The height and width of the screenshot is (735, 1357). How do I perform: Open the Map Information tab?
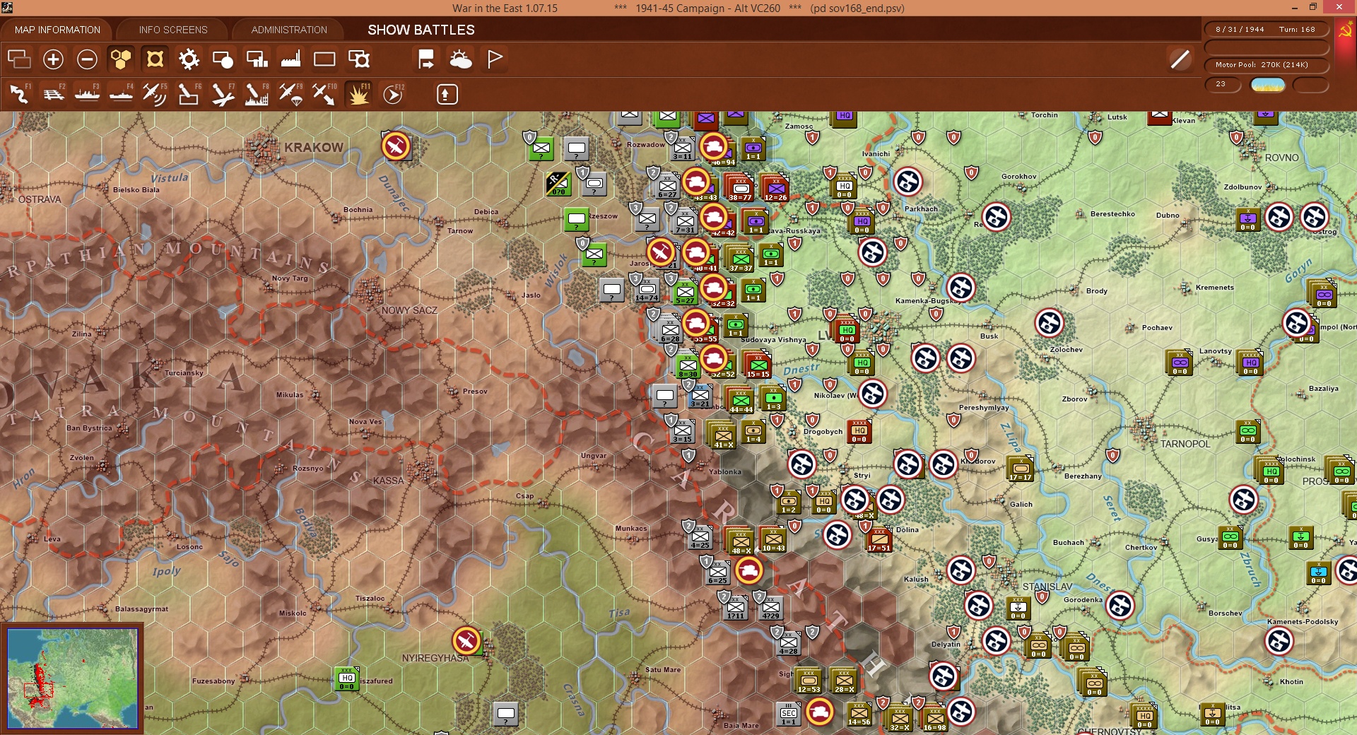point(57,30)
